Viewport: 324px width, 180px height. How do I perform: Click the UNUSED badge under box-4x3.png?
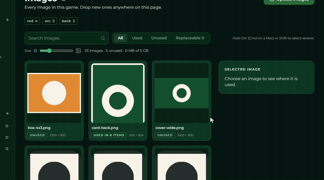(x=37, y=135)
